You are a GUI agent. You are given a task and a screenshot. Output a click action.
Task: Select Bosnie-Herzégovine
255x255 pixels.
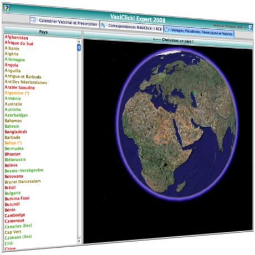(x=24, y=170)
